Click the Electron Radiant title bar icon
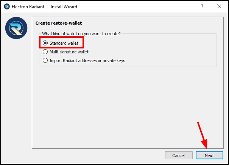The image size is (229, 165). [6, 7]
